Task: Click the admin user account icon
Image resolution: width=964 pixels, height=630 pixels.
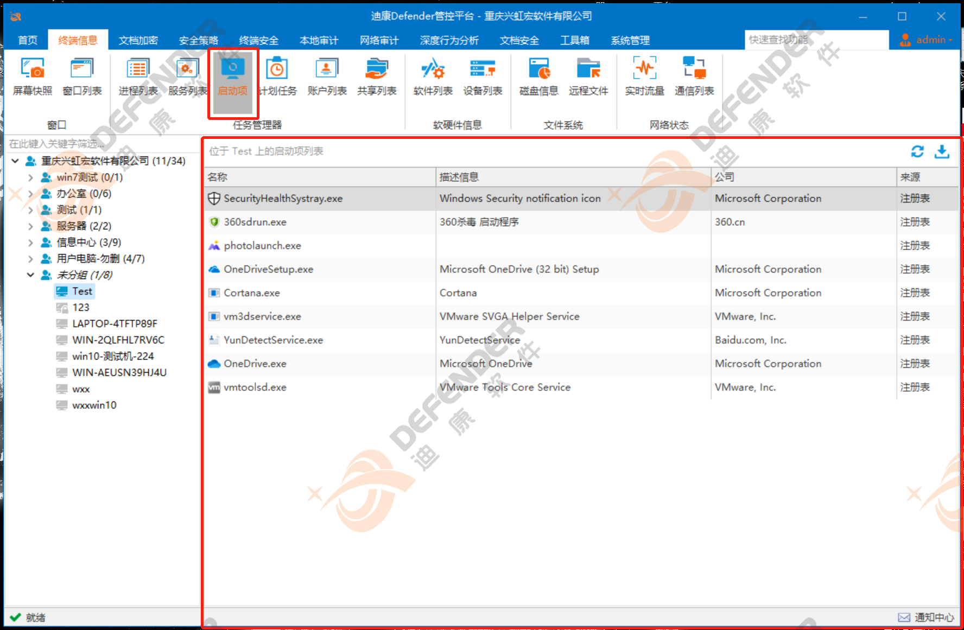Action: (x=905, y=40)
